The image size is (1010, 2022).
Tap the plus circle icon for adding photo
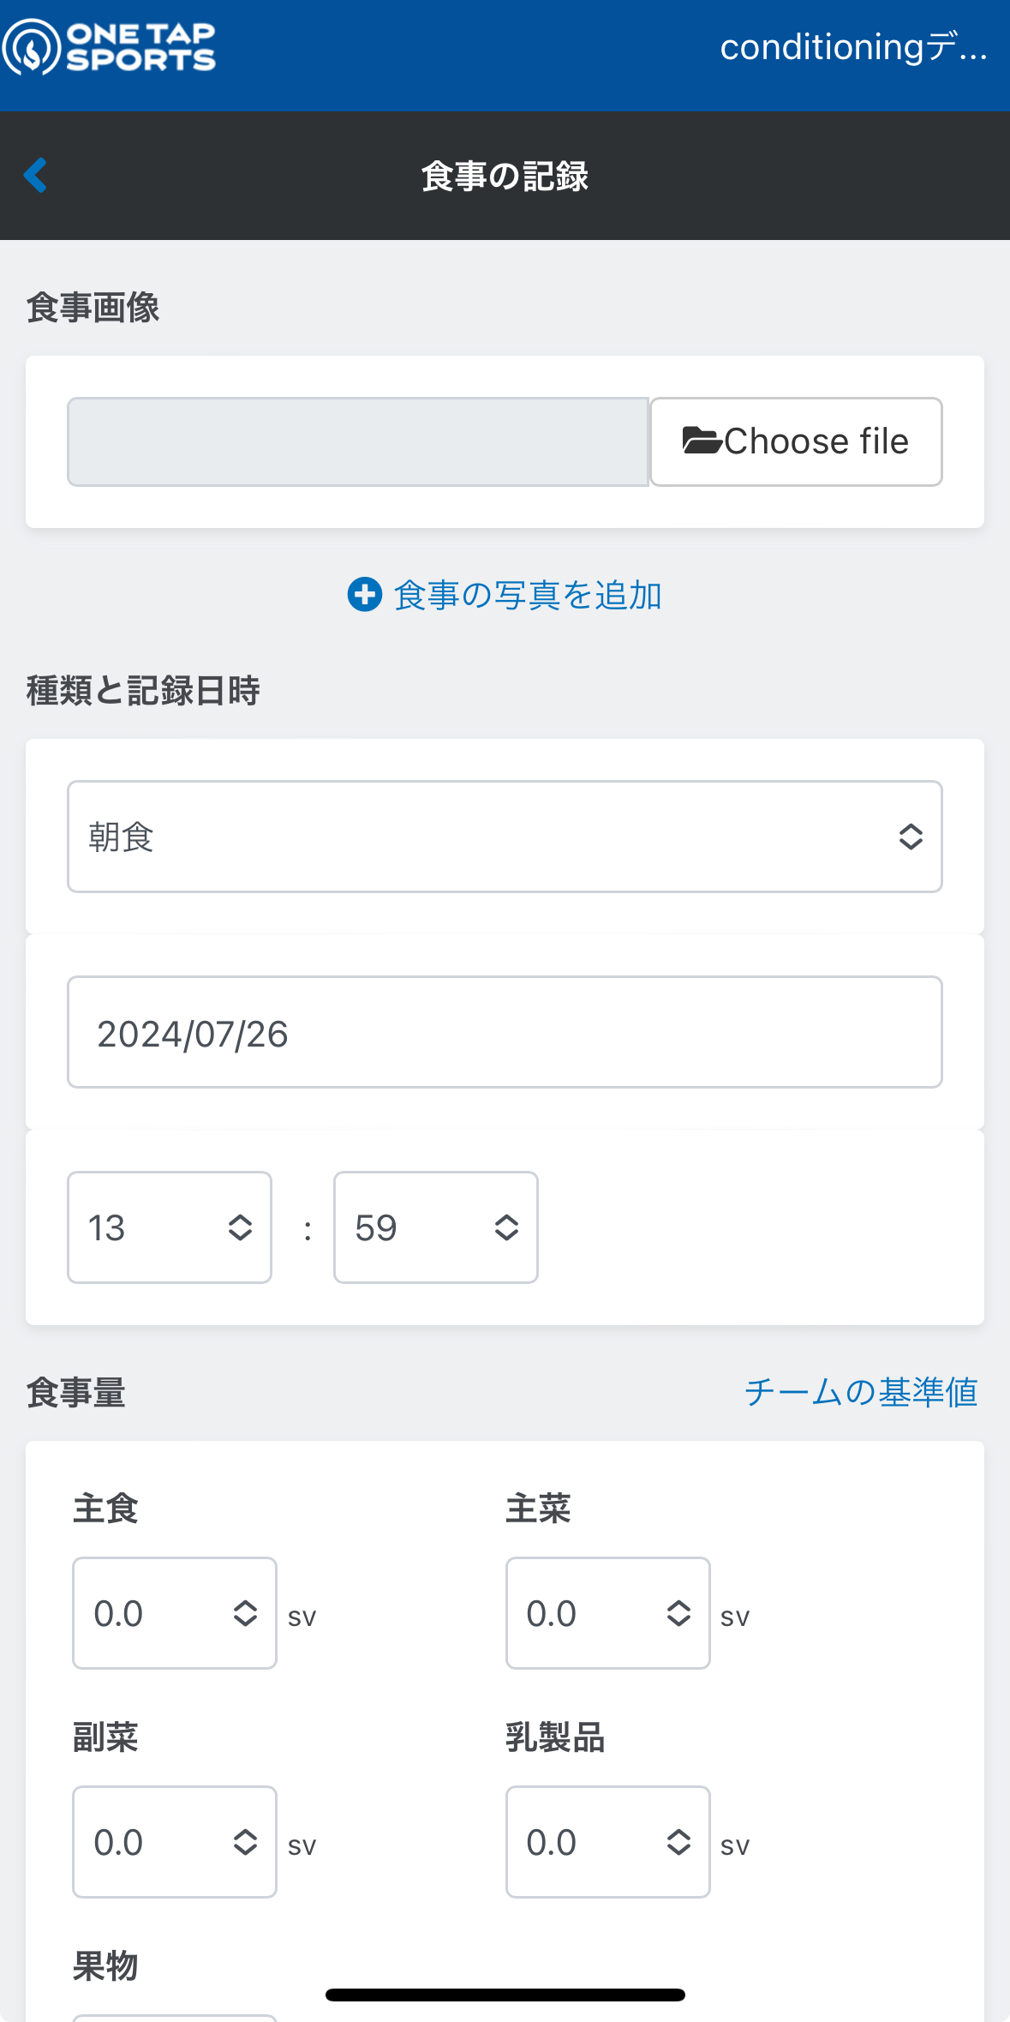pos(365,594)
